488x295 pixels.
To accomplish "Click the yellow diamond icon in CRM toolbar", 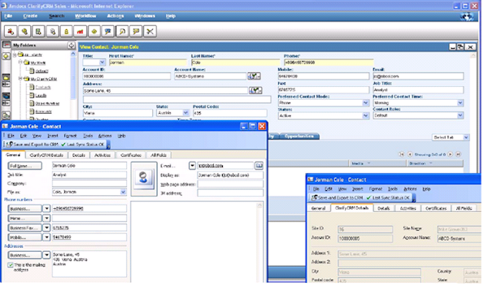I will tap(94, 32).
